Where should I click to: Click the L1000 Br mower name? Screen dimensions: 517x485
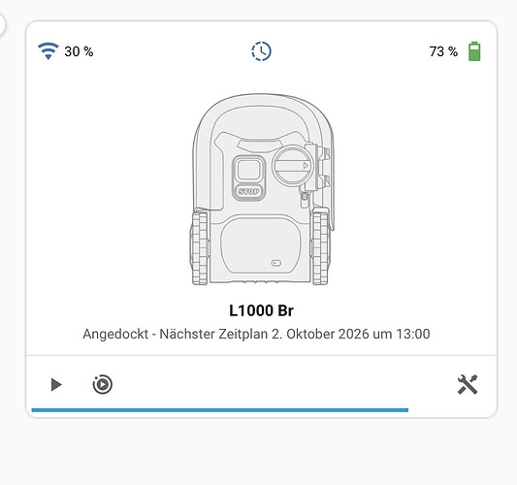(261, 310)
